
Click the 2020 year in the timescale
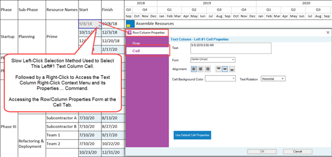click(306, 3)
